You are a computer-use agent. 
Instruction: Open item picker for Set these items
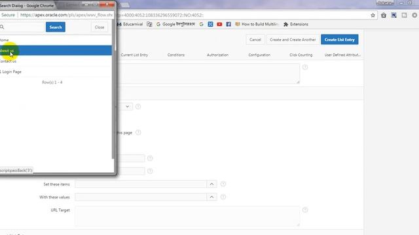coord(211,184)
